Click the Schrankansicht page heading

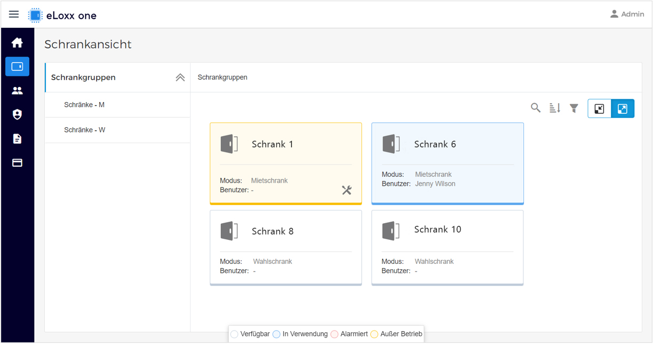pyautogui.click(x=88, y=44)
